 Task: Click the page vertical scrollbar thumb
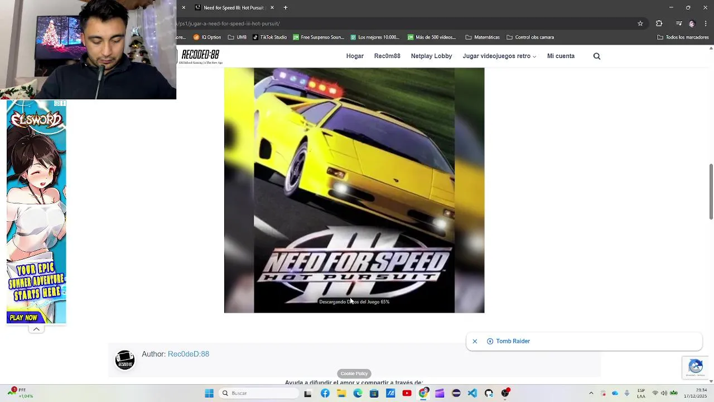pyautogui.click(x=711, y=192)
